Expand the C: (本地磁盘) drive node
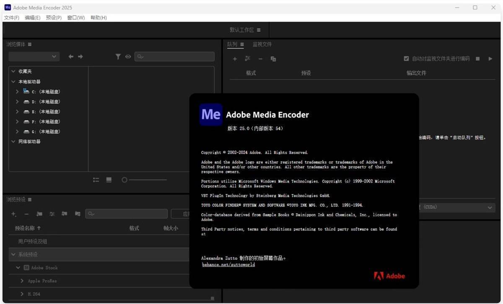The width and height of the screenshot is (503, 304). (x=17, y=91)
